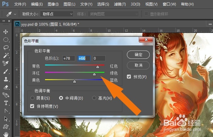Image resolution: width=213 pixels, height=137 pixels.
Task: Open the 帮助(H) menu
Action: (x=187, y=4)
